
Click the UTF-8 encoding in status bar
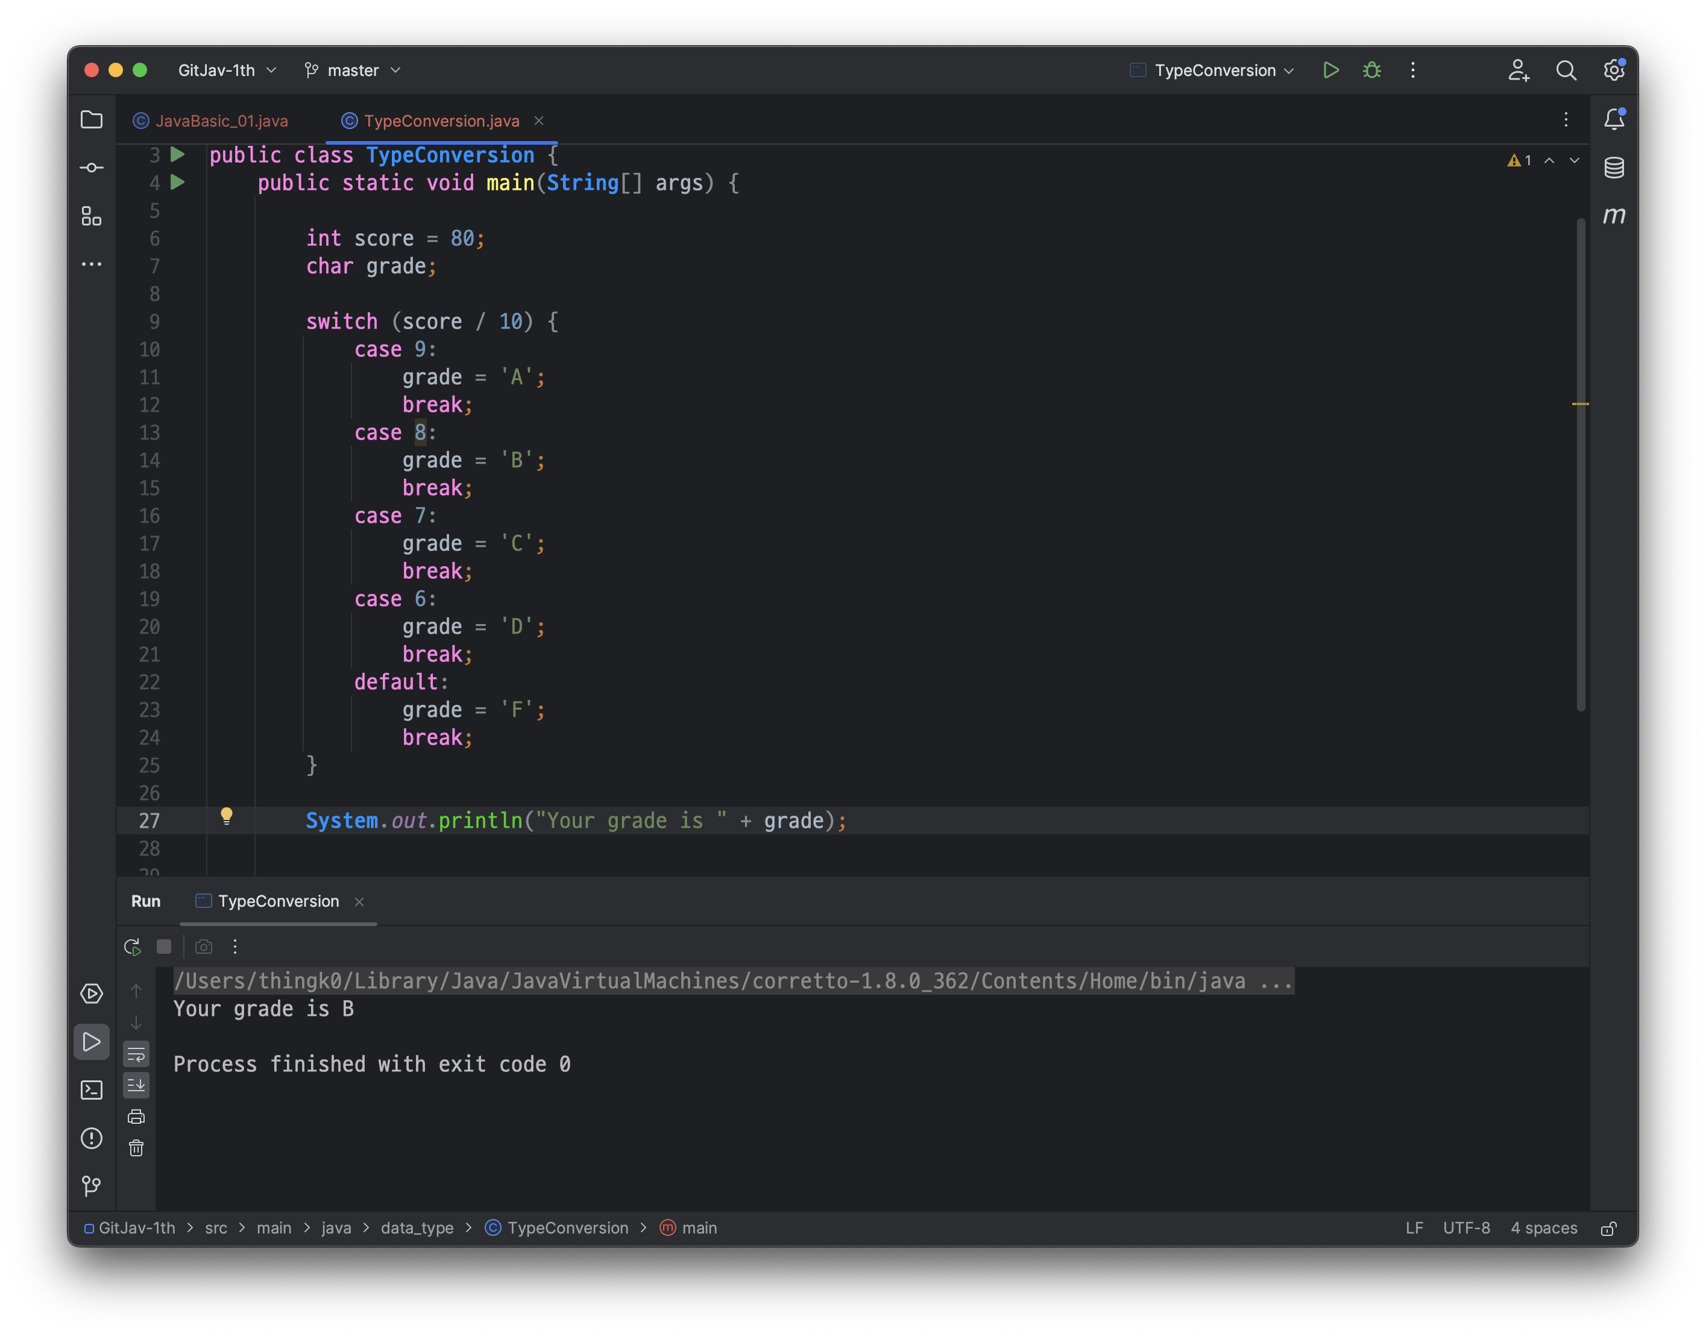click(x=1466, y=1228)
